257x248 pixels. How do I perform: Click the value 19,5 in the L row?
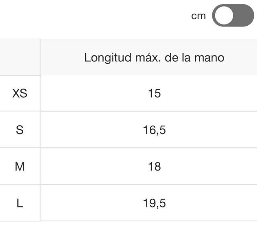coord(154,203)
